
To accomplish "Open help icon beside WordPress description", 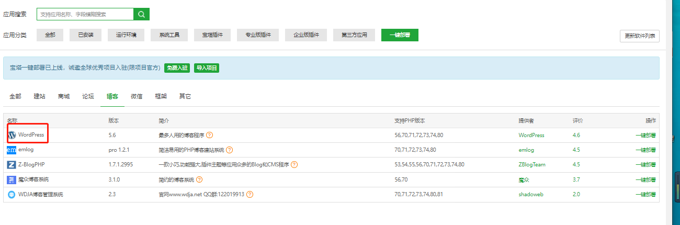I will [209, 135].
